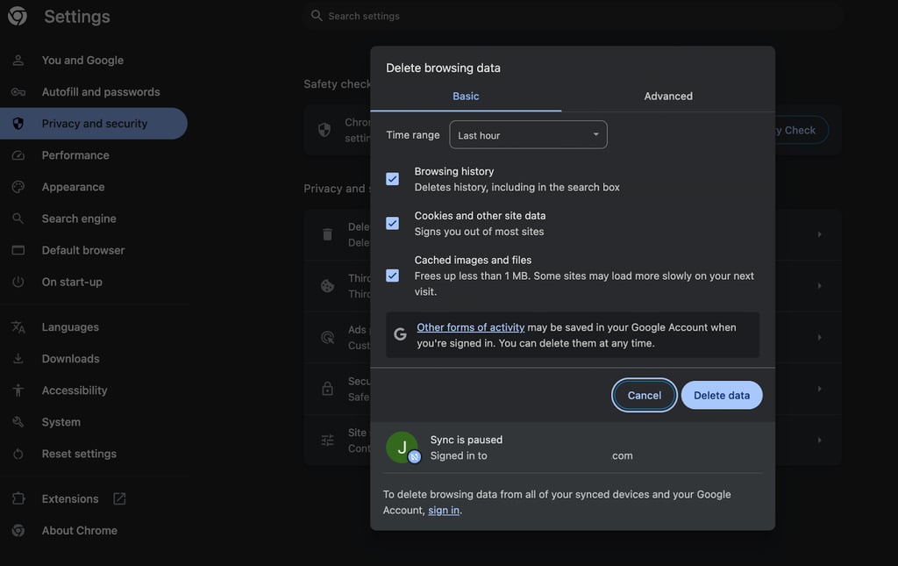Image resolution: width=898 pixels, height=566 pixels.
Task: Click the Performance gauge icon
Action: (x=18, y=155)
